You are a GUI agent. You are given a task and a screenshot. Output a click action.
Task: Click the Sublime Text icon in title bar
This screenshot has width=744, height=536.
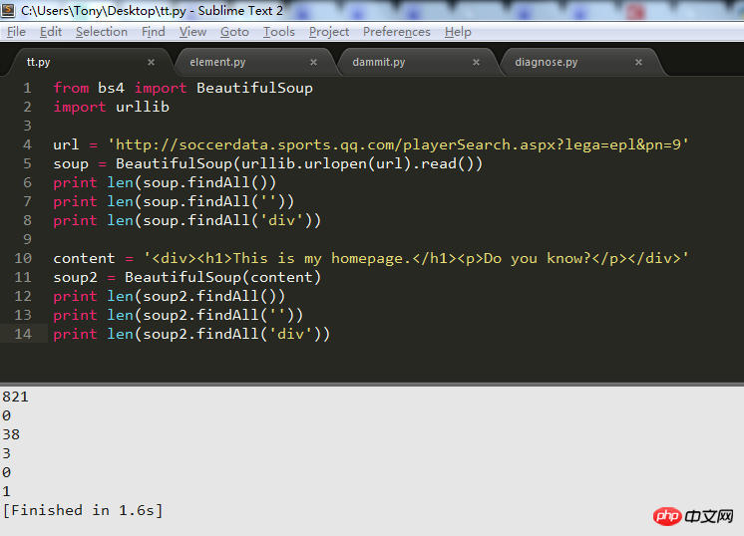pos(8,10)
